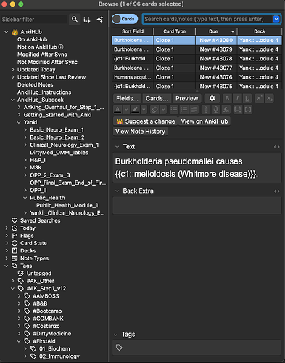
Task: Insert an unordered bullet list
Action: click(x=174, y=110)
